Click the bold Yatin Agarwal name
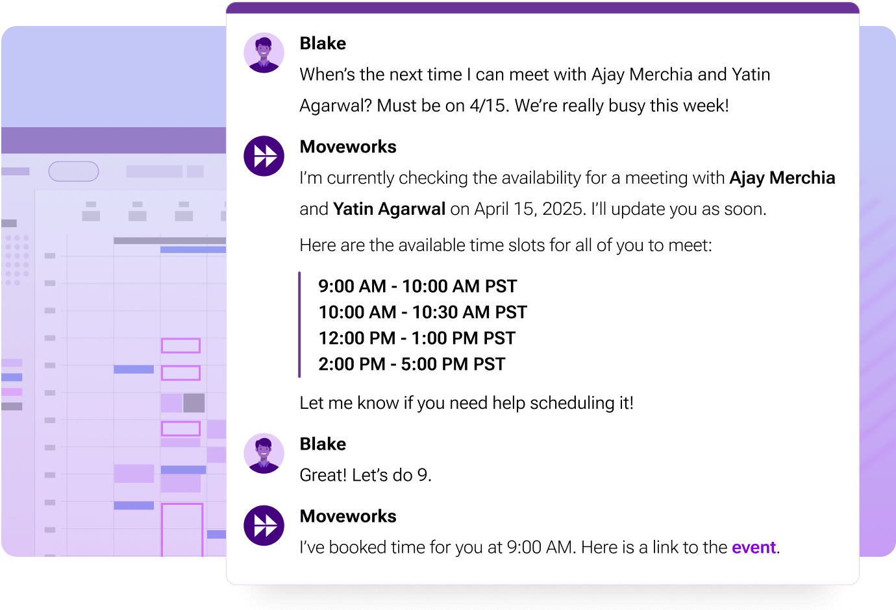The width and height of the screenshot is (896, 610). point(389,209)
